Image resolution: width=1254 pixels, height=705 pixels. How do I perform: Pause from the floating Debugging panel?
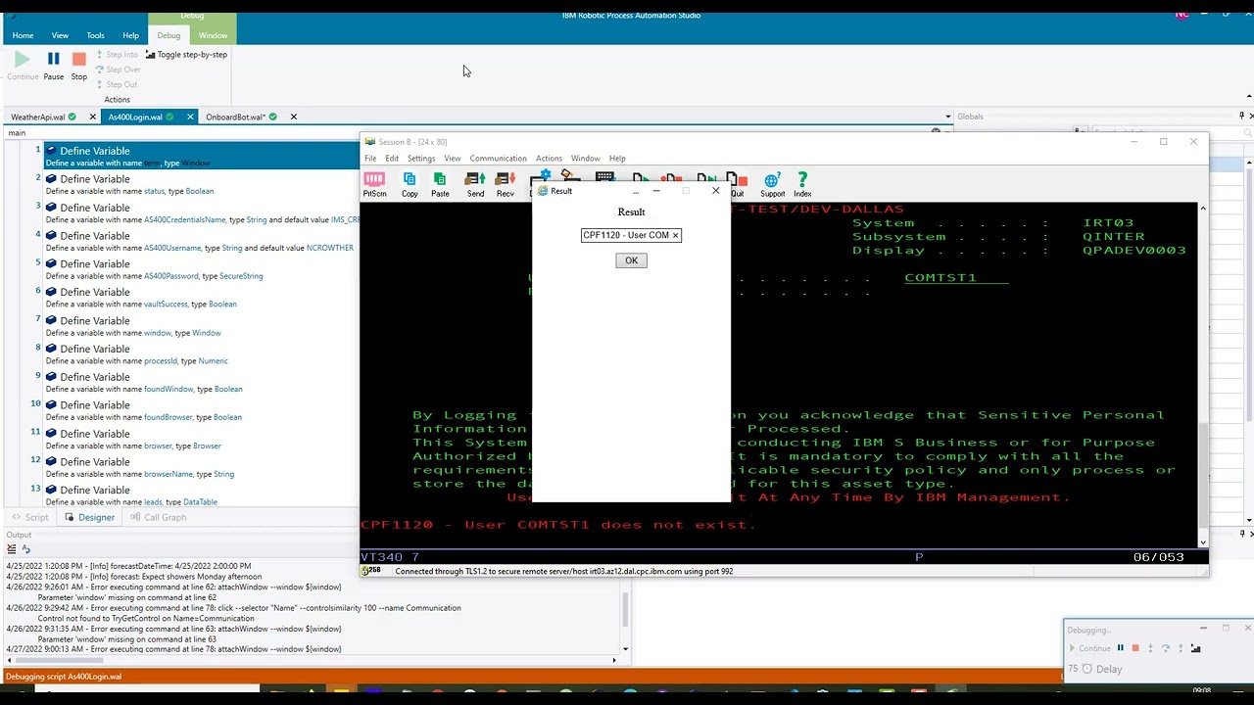(1121, 648)
